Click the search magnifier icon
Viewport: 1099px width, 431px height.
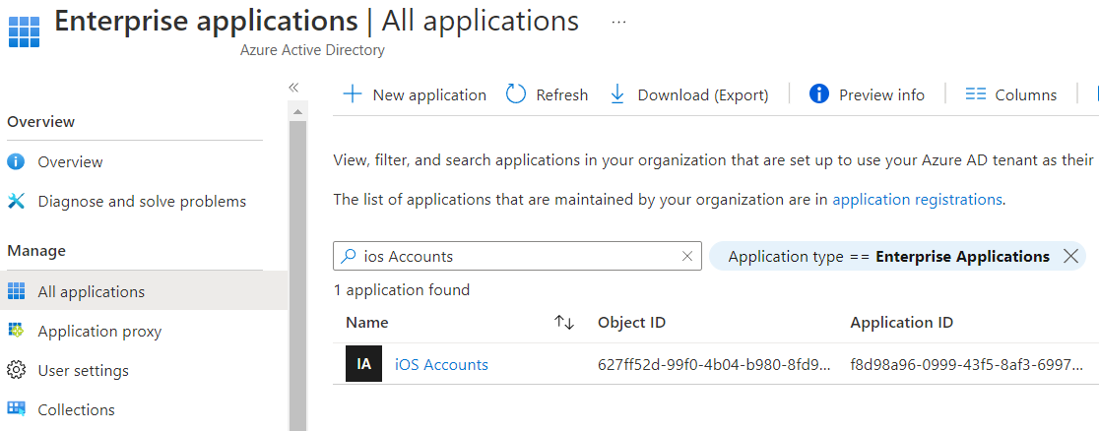click(349, 257)
